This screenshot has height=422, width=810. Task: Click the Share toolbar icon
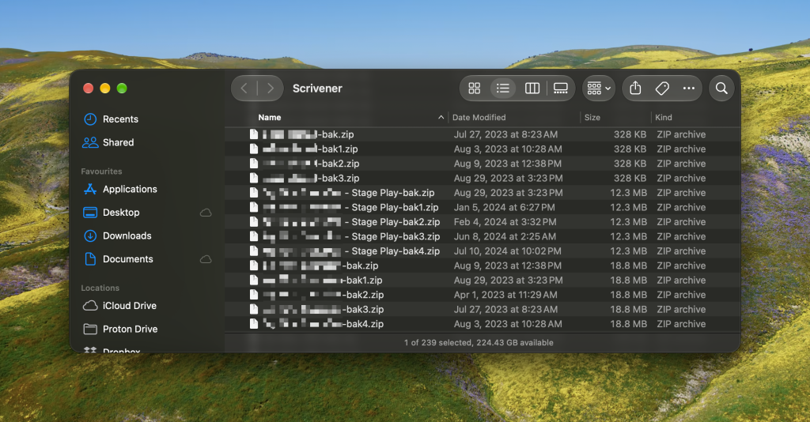(x=635, y=89)
